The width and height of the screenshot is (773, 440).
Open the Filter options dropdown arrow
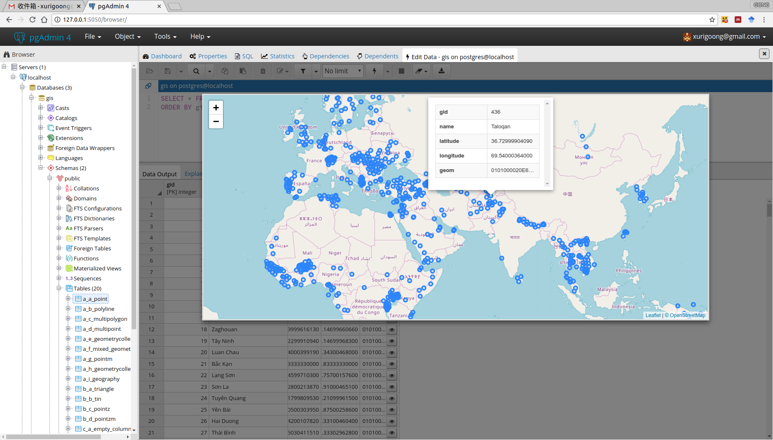tap(316, 71)
